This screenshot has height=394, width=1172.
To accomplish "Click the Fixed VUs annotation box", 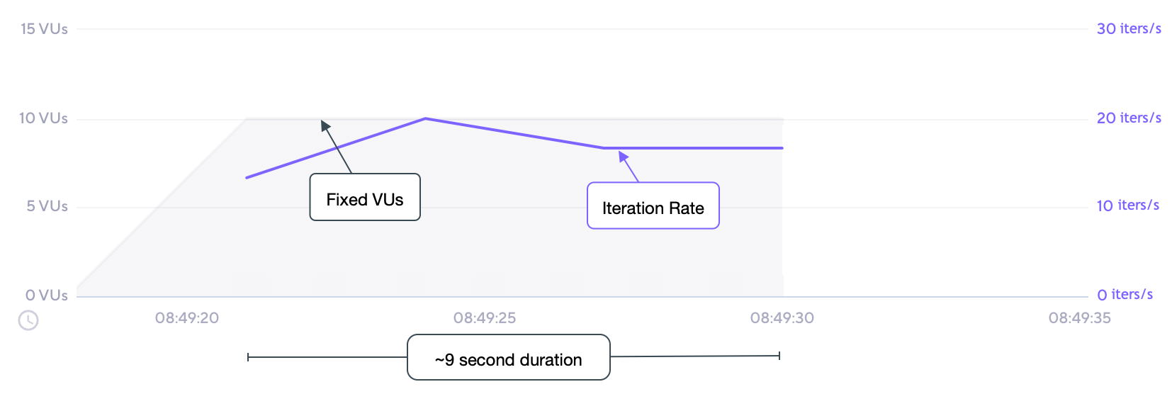I will point(365,198).
